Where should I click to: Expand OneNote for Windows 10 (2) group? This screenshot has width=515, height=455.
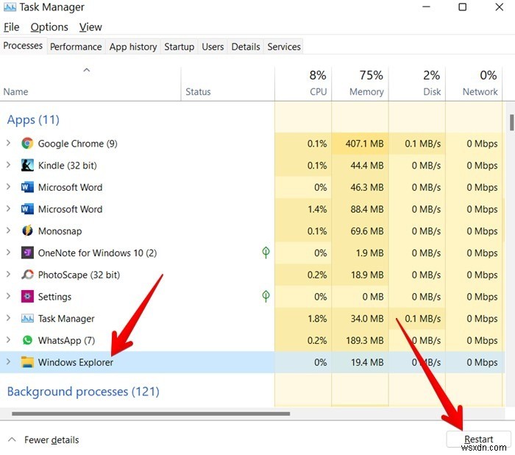point(8,253)
